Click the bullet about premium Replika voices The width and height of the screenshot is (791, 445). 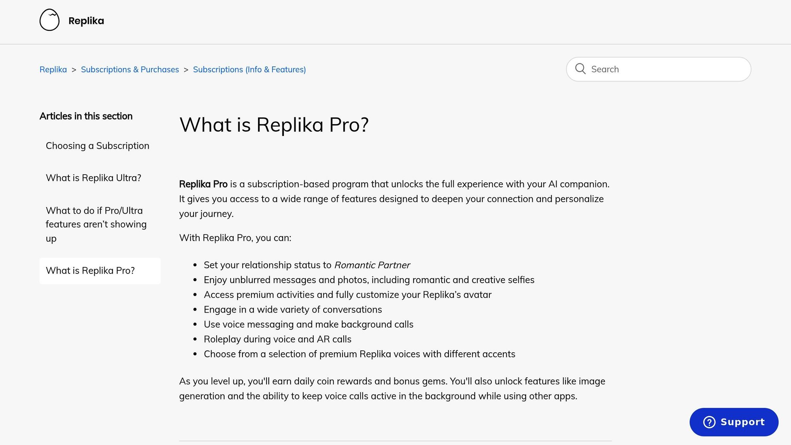pyautogui.click(x=359, y=354)
